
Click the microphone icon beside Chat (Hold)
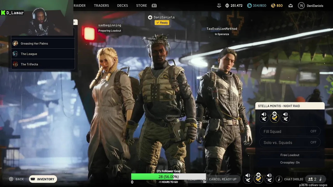(279, 179)
